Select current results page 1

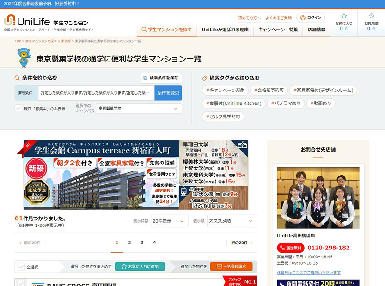click(117, 243)
